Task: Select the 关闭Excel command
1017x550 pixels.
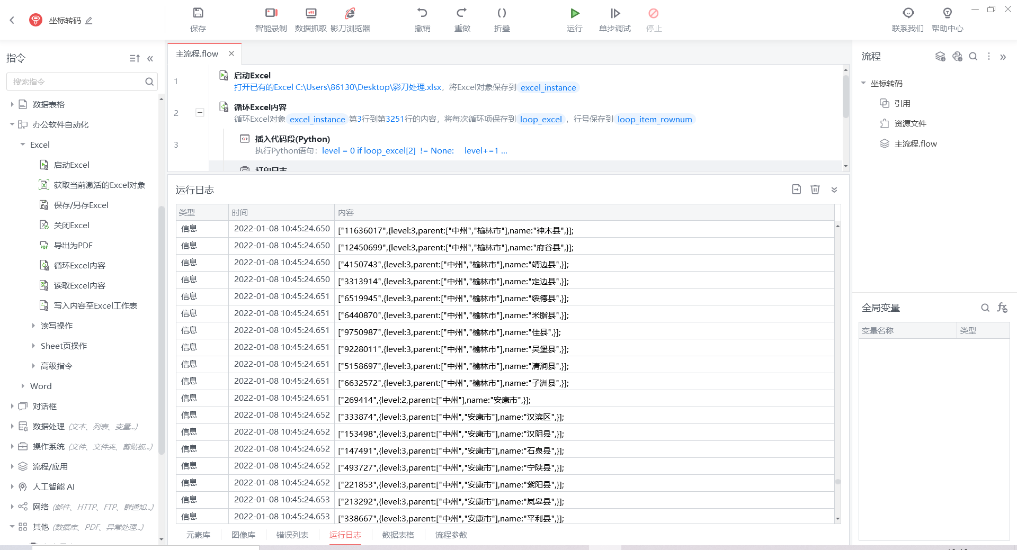Action: click(x=72, y=225)
